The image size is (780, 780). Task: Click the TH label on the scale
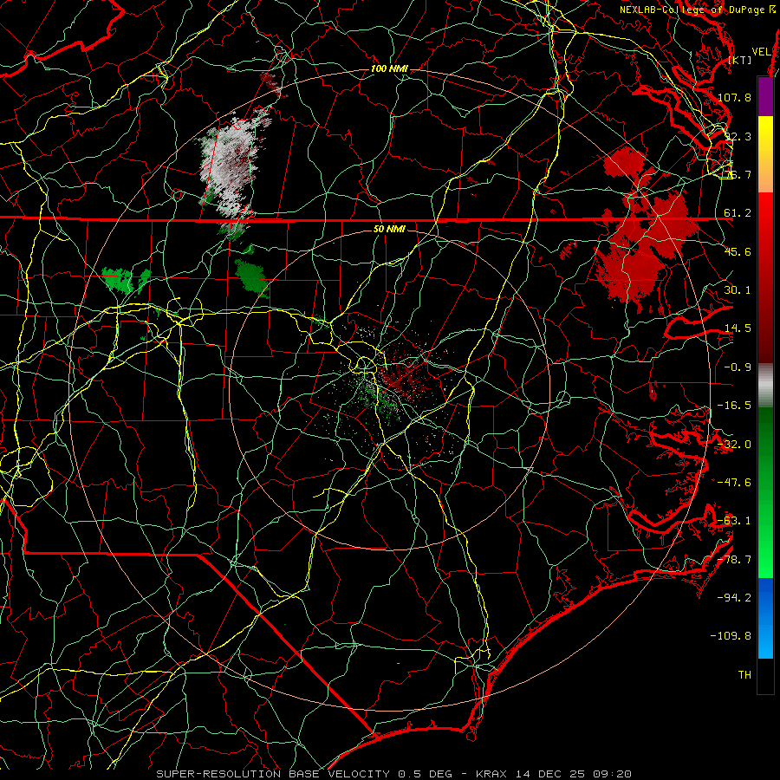tap(744, 675)
